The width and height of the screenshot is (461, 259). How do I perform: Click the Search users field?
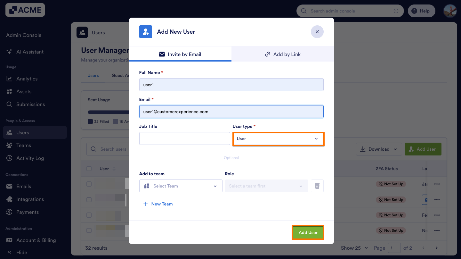click(x=108, y=149)
